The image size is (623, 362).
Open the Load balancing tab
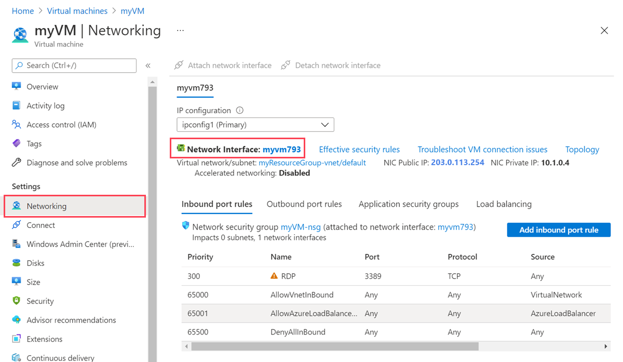(x=504, y=204)
